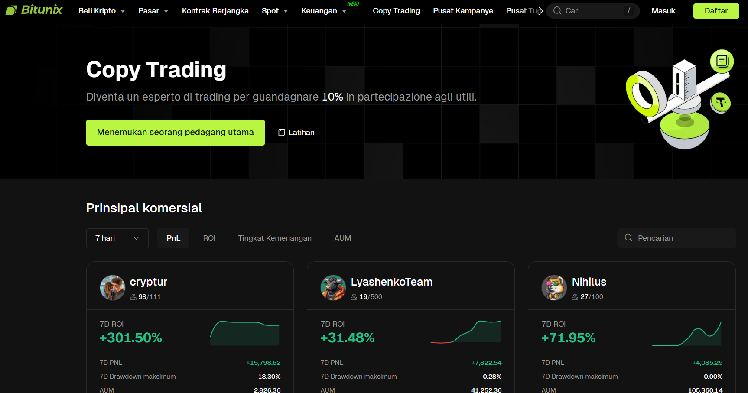This screenshot has width=748, height=393.
Task: Select the ROI sorting tab
Action: (x=209, y=238)
